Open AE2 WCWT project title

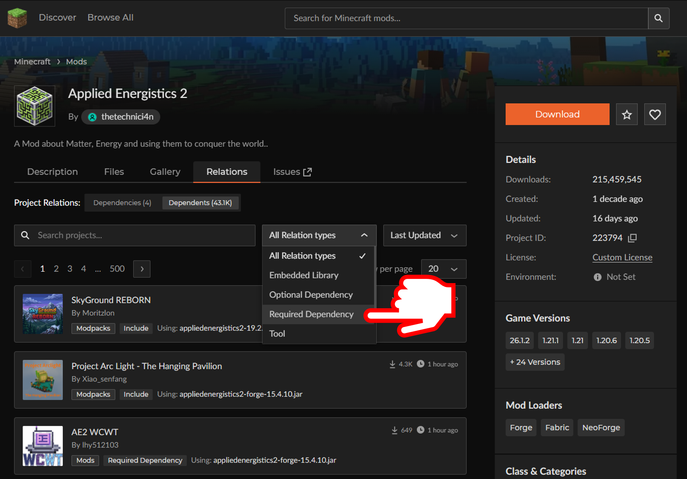(x=95, y=432)
